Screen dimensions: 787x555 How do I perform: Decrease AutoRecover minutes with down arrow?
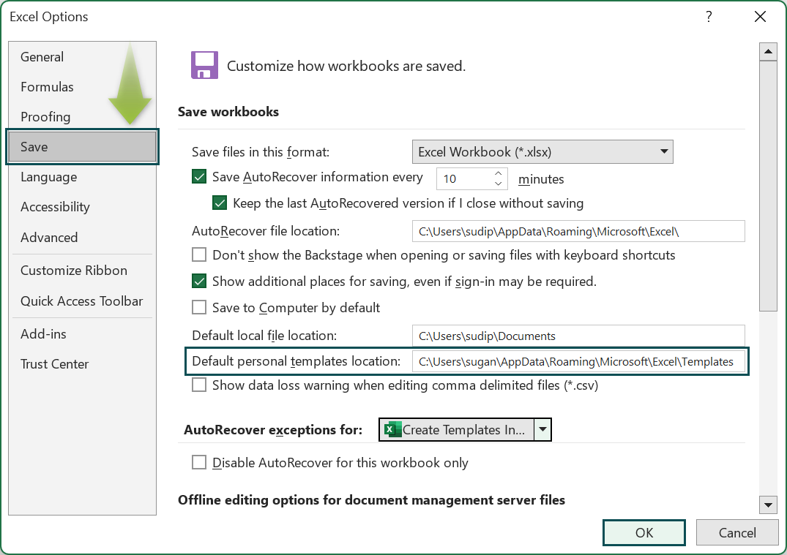[x=498, y=184]
